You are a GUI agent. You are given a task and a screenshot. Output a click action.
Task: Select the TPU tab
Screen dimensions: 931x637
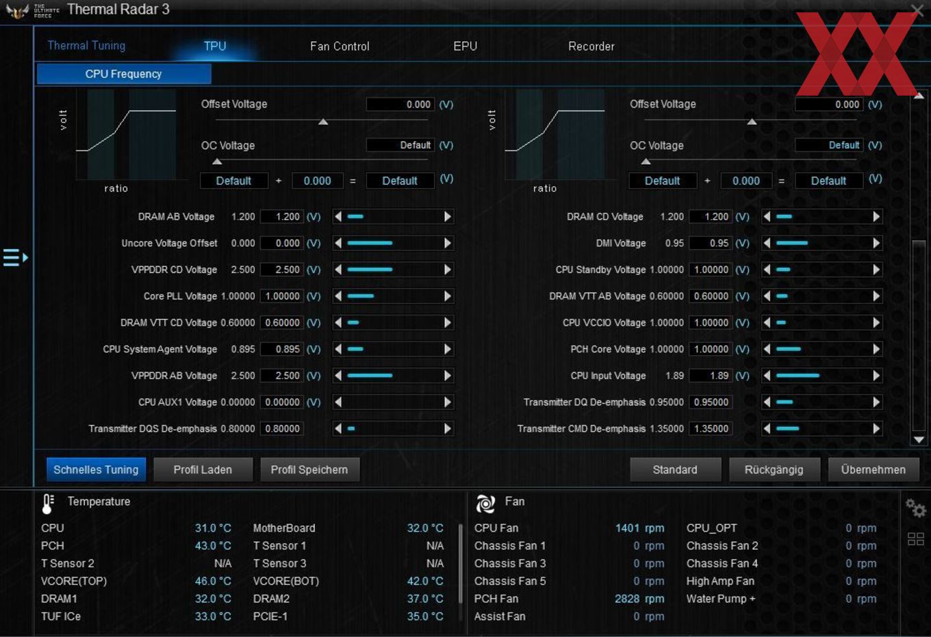point(215,46)
